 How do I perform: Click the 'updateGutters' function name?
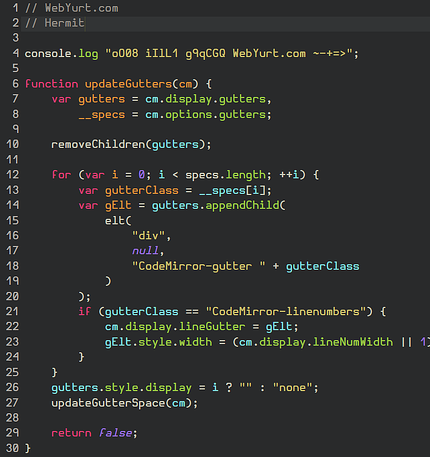(128, 84)
